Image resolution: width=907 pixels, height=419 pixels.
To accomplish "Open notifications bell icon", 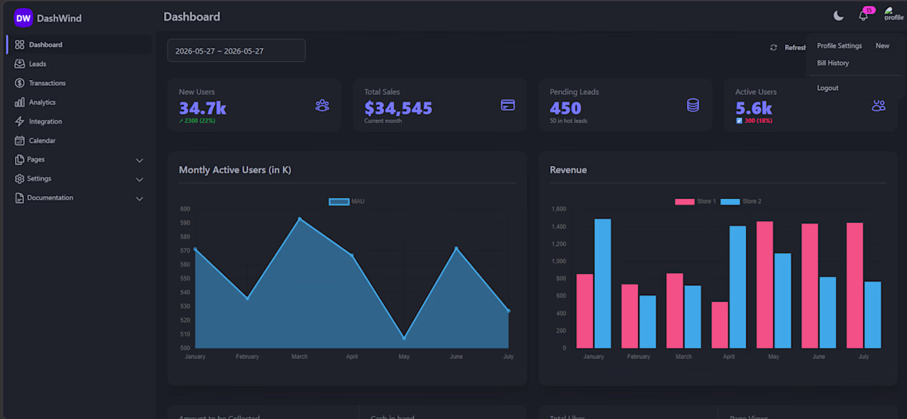I will tap(863, 16).
